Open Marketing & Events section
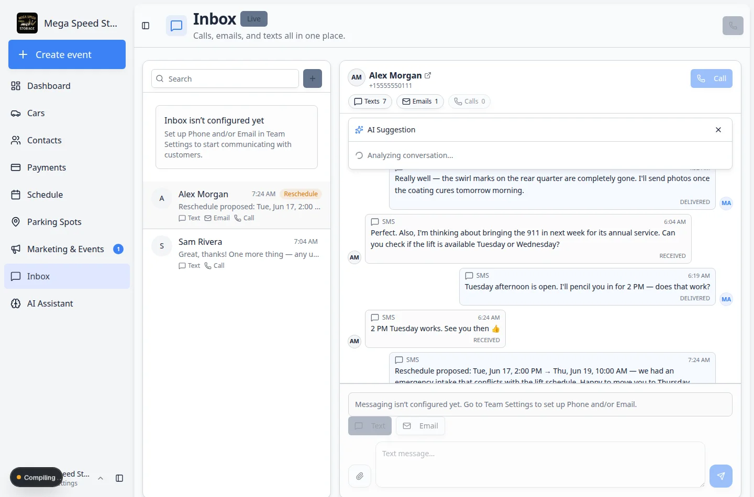 click(67, 249)
